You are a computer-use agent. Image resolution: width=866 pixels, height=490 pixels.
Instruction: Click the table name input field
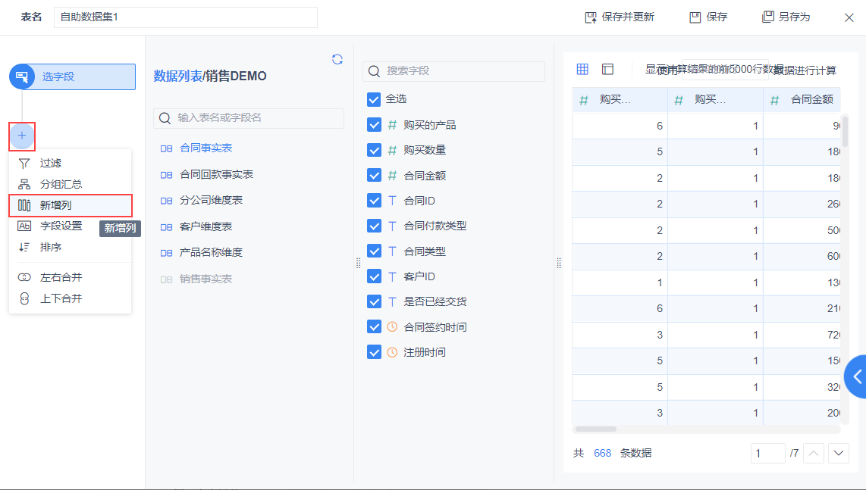(186, 17)
